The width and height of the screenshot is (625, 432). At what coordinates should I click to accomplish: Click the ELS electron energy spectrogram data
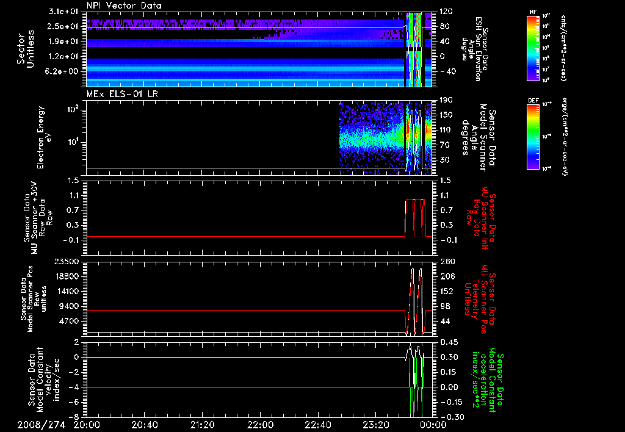point(385,138)
